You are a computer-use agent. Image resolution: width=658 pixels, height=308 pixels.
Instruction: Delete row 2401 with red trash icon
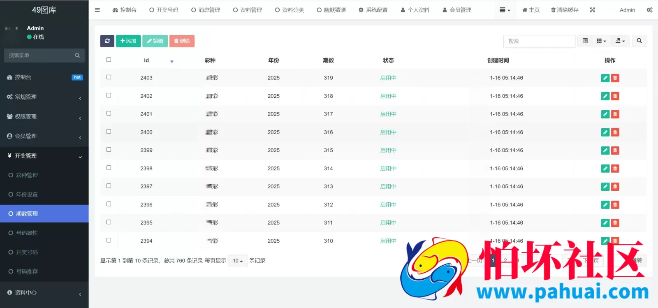coord(615,114)
